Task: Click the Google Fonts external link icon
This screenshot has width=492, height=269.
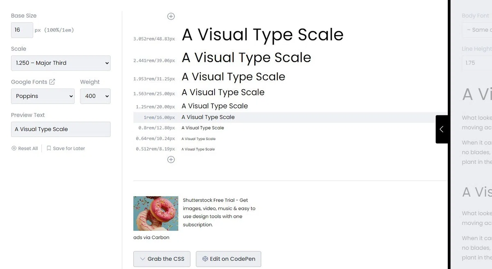Action: [52, 82]
